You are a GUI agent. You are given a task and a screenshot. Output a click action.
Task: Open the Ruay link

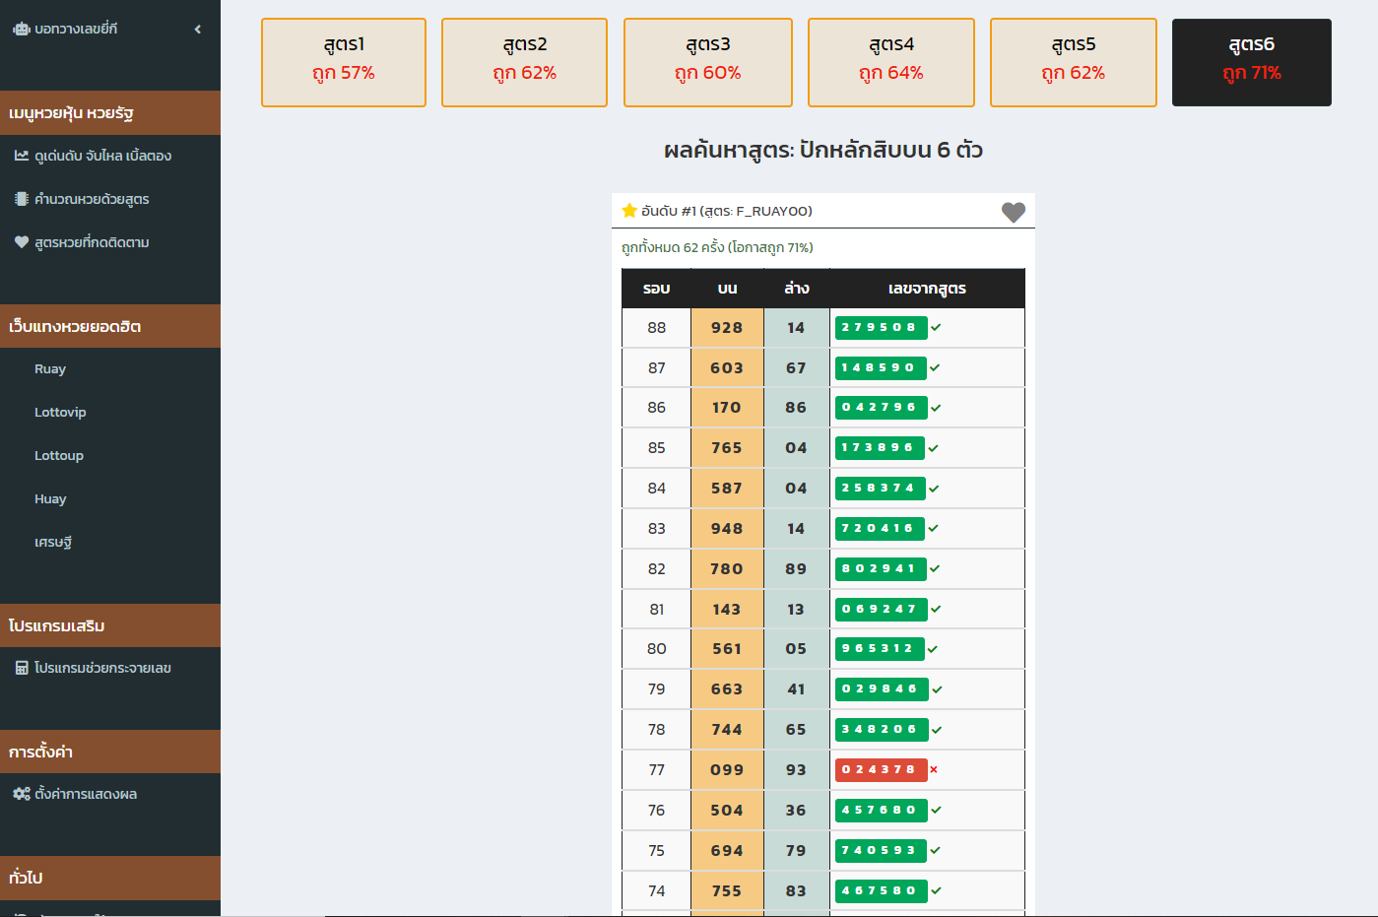(x=50, y=369)
